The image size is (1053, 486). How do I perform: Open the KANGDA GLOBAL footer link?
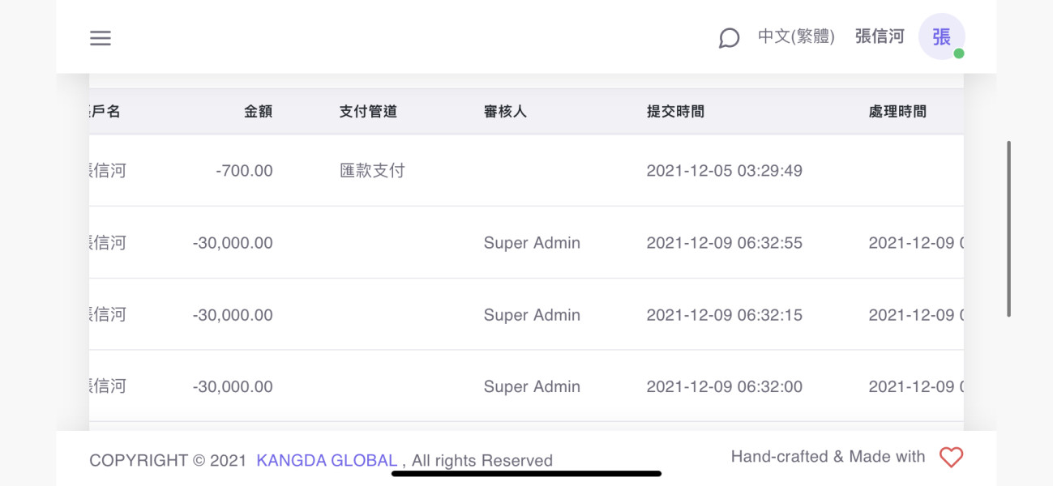point(327,461)
